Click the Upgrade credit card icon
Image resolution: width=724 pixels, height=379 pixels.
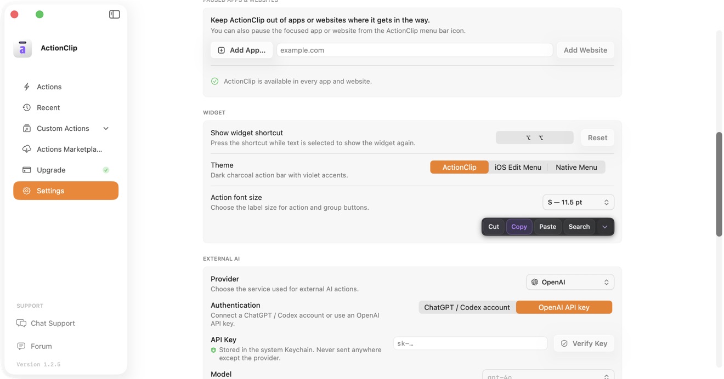[x=26, y=170]
